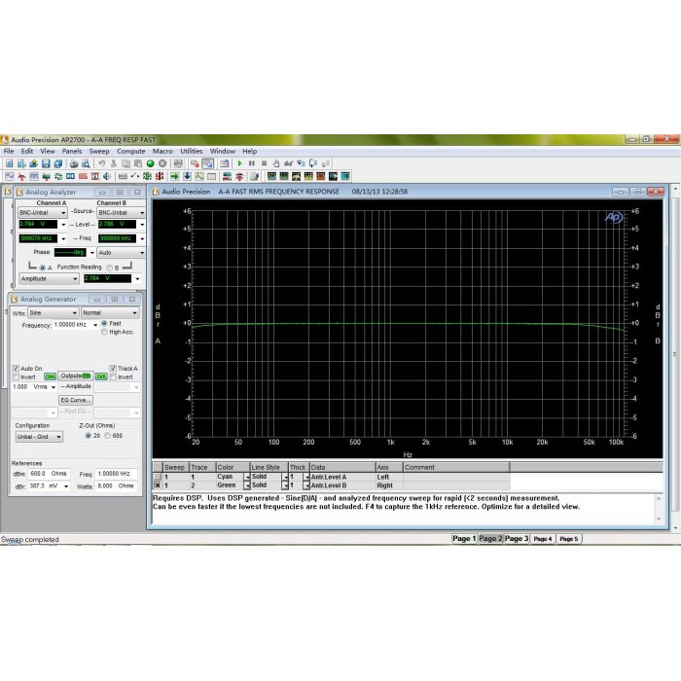Click the first page-layout thumbnail toolbar icon
Image resolution: width=681 pixels, height=681 pixels.
[x=271, y=176]
